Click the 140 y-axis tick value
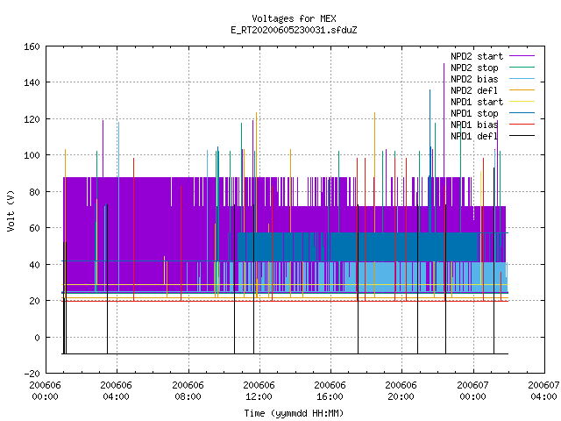This screenshot has width=561, height=421. pyautogui.click(x=32, y=82)
